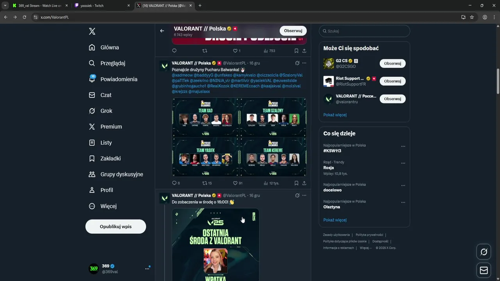Open more menu on środa 16:00 post
The height and width of the screenshot is (281, 500).
tap(304, 196)
